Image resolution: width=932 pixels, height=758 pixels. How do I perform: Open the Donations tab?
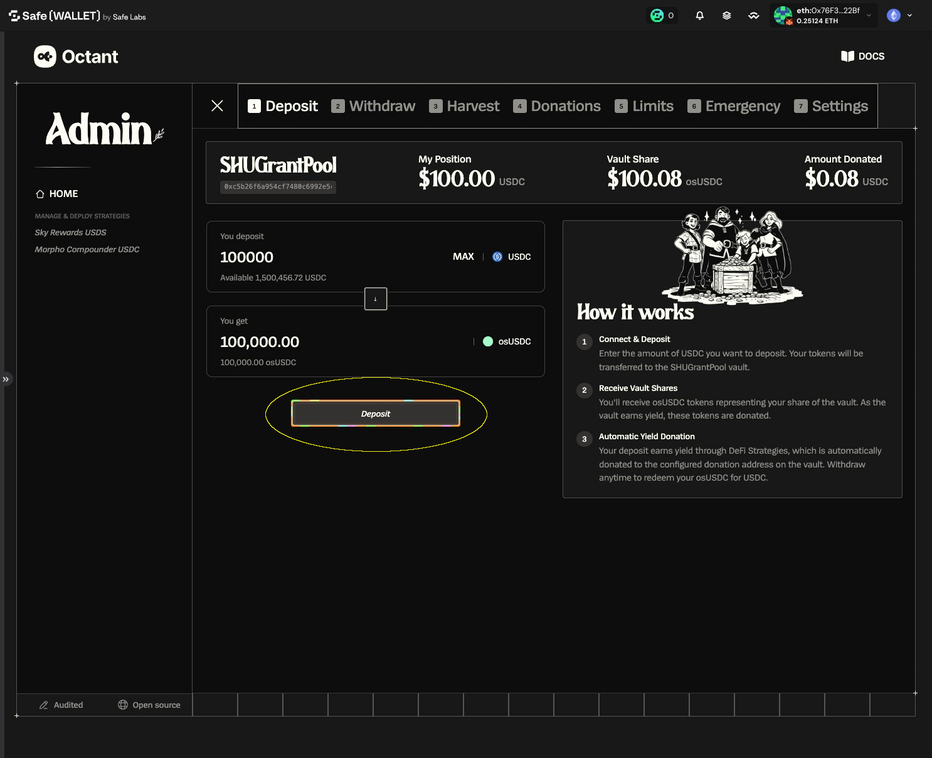point(557,106)
